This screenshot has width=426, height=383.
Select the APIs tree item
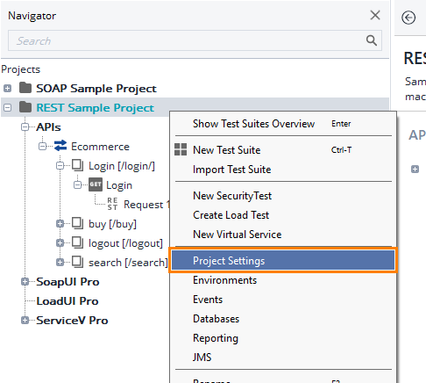[48, 126]
